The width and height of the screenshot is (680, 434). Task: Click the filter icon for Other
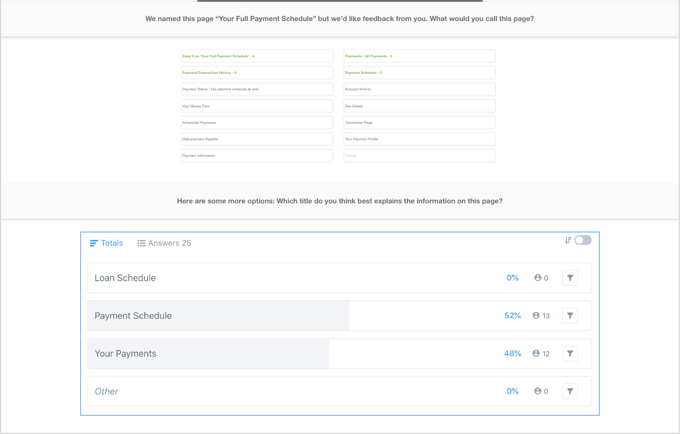pos(570,391)
